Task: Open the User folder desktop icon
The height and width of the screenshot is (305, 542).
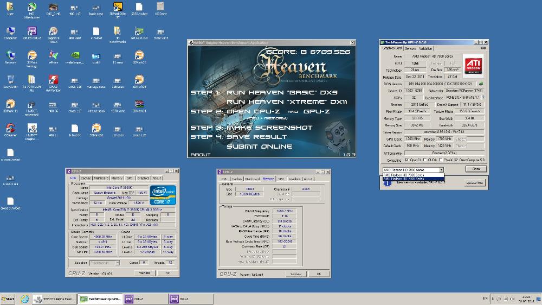Action: coord(10,9)
